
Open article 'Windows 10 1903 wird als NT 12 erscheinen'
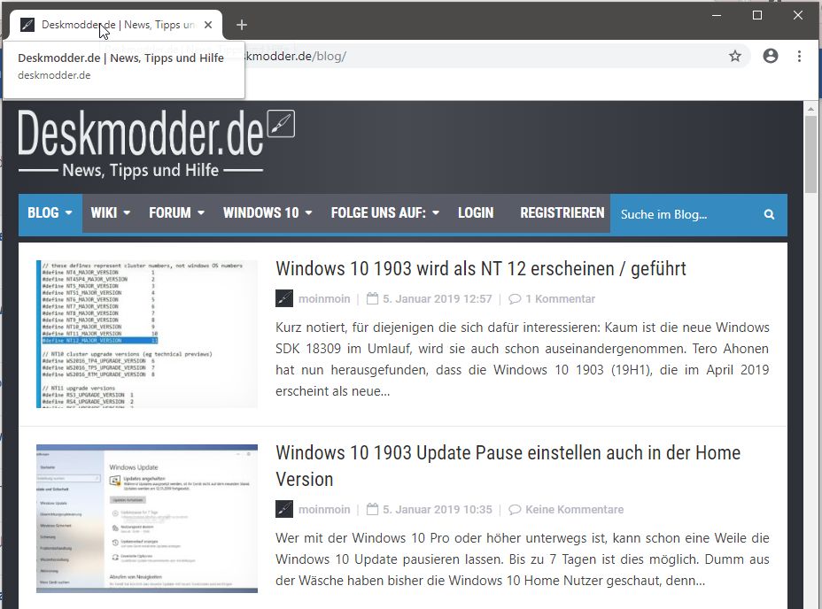(481, 269)
